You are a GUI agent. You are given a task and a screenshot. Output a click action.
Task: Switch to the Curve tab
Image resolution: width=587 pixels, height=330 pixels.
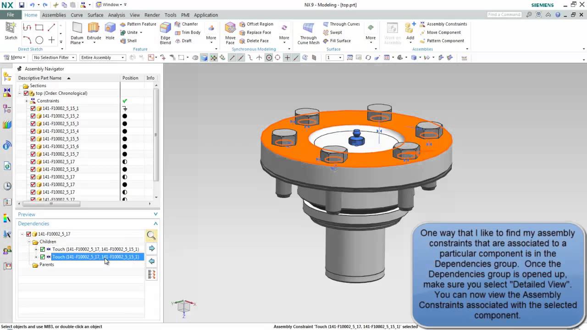77,15
